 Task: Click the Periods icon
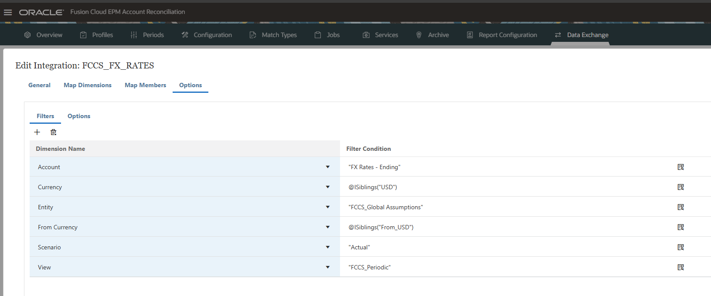click(x=134, y=35)
